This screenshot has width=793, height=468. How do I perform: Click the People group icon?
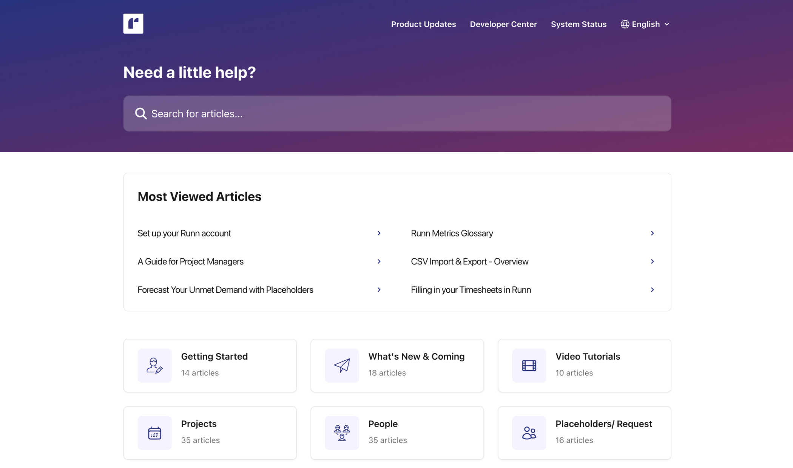point(342,433)
